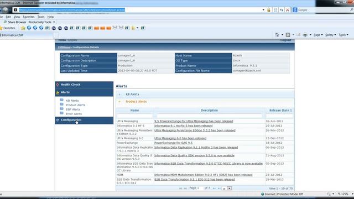Select the Informatica CSM tab
Image resolution: width=354 pixels, height=199 pixels.
[27, 35]
